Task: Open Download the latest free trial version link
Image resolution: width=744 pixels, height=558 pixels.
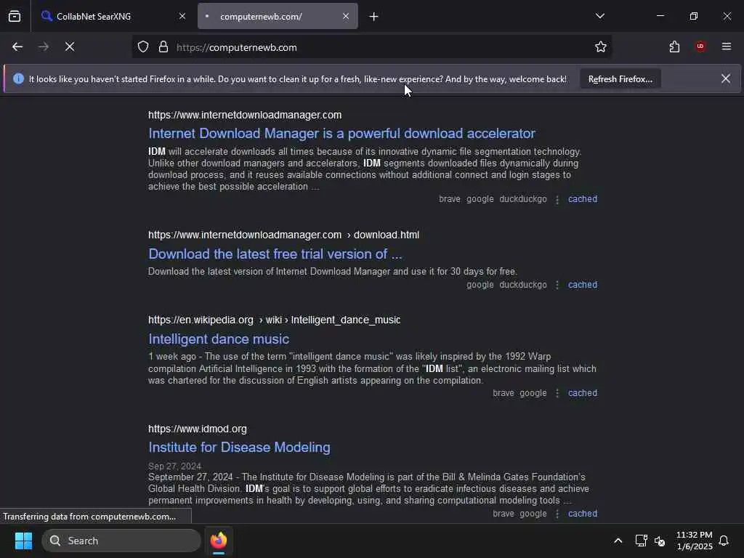Action: point(275,254)
